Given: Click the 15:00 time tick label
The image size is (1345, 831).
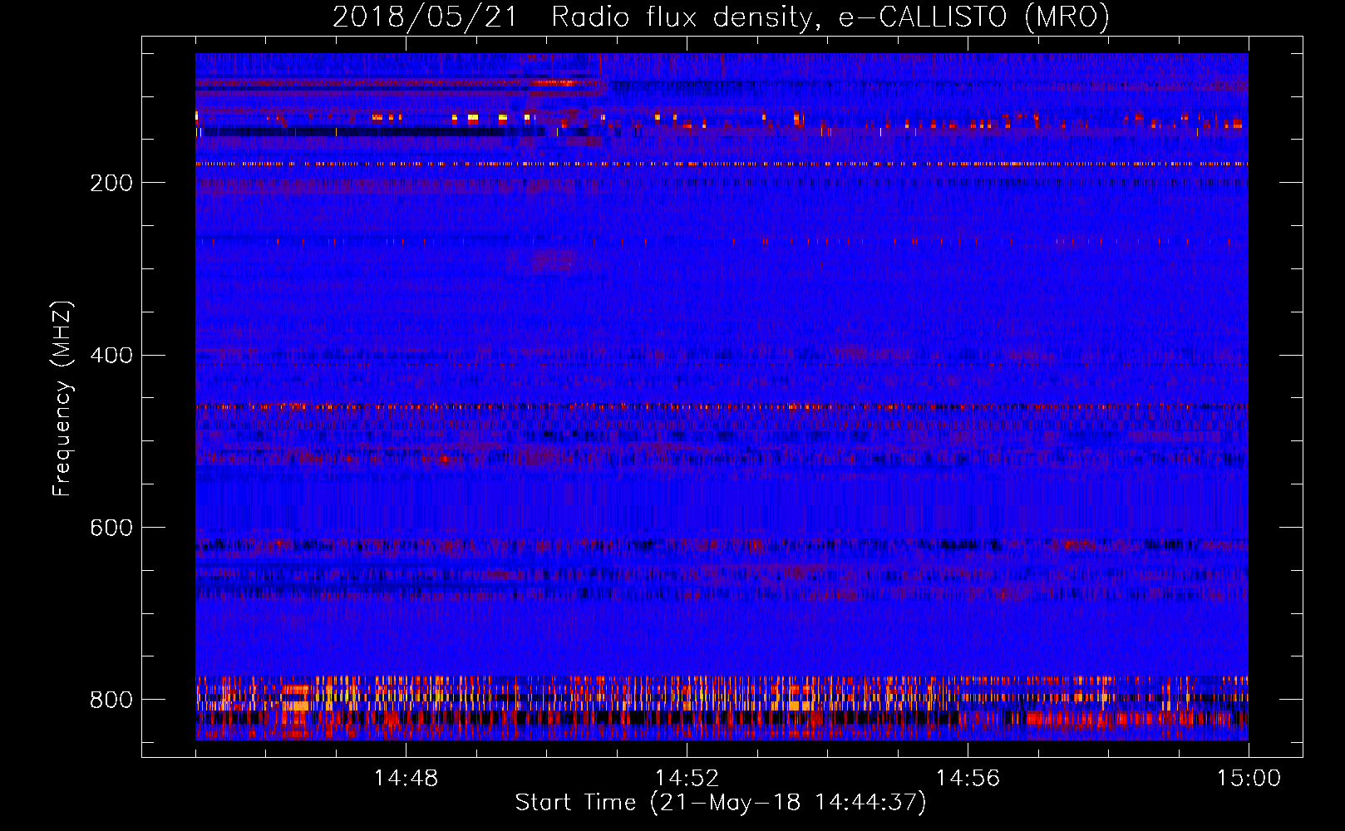Looking at the screenshot, I should point(1249,779).
